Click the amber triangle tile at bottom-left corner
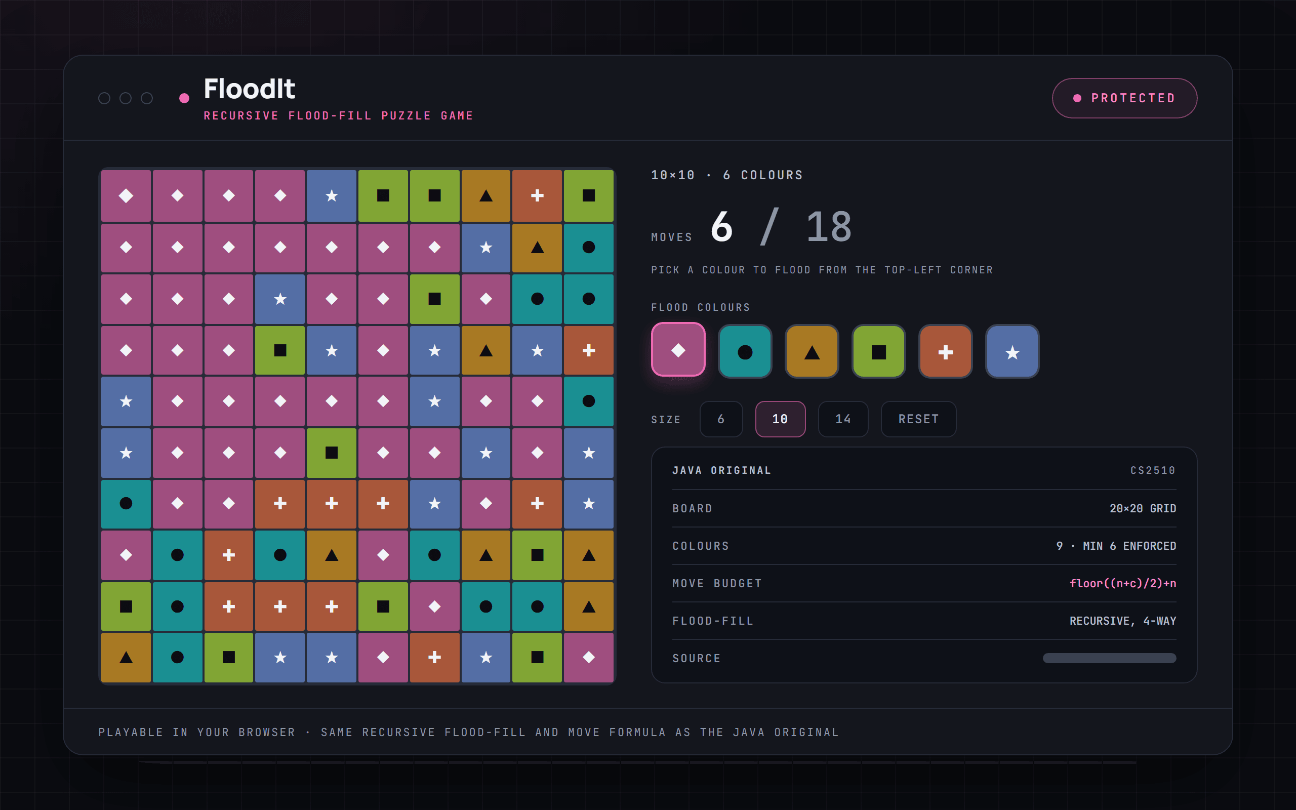The height and width of the screenshot is (810, 1296). click(126, 657)
